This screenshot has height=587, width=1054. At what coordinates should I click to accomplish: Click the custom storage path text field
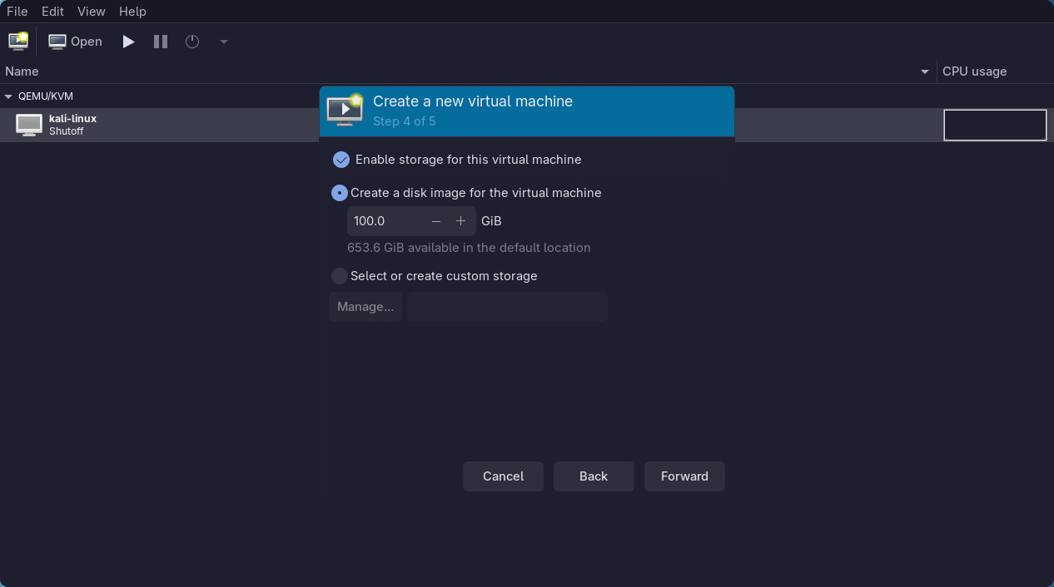tap(507, 306)
